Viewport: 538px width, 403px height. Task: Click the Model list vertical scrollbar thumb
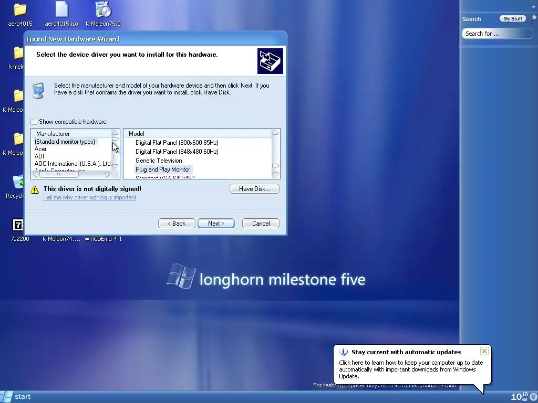pos(275,165)
